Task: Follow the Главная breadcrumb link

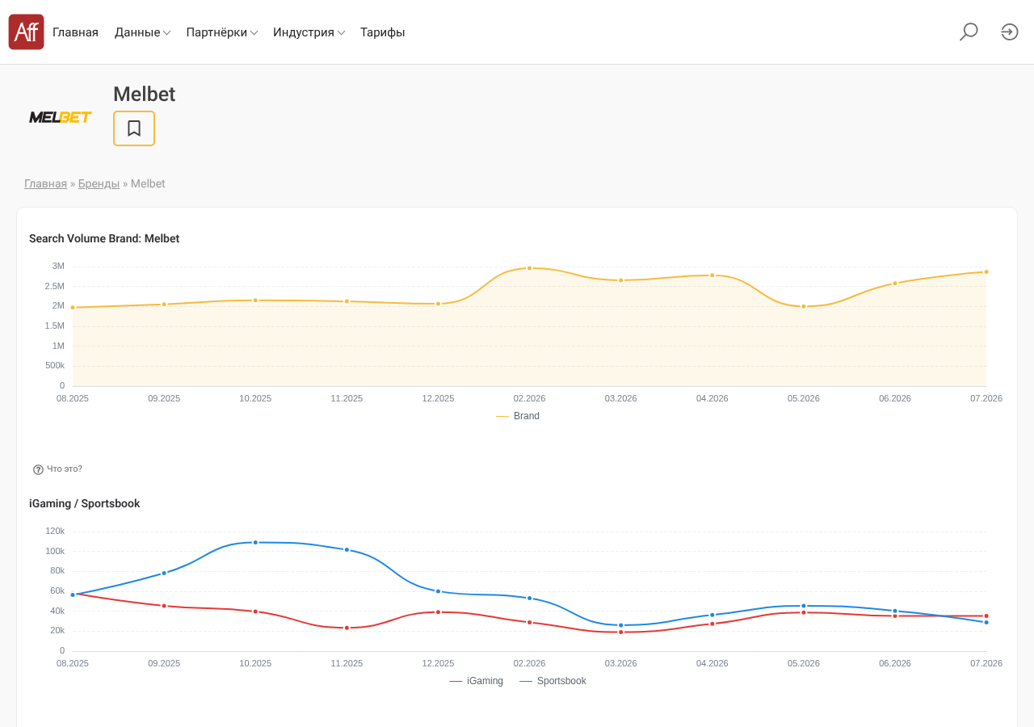Action: point(45,183)
